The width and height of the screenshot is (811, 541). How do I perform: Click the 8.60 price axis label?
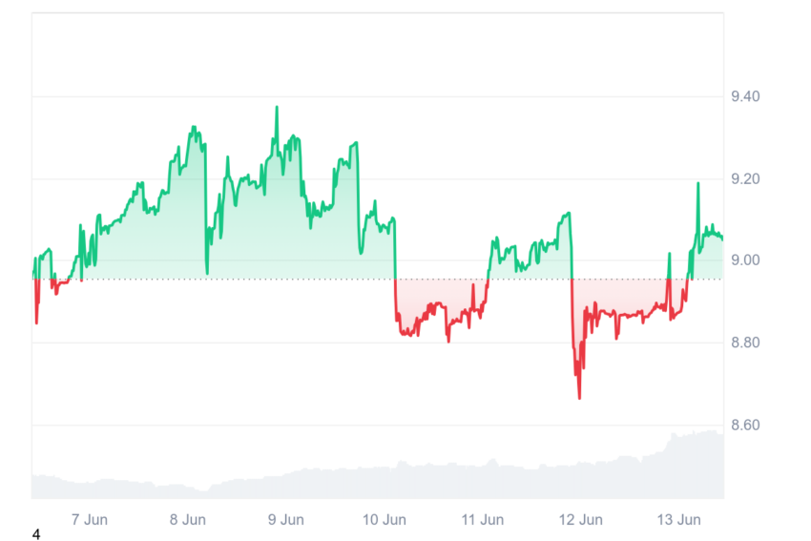[745, 426]
